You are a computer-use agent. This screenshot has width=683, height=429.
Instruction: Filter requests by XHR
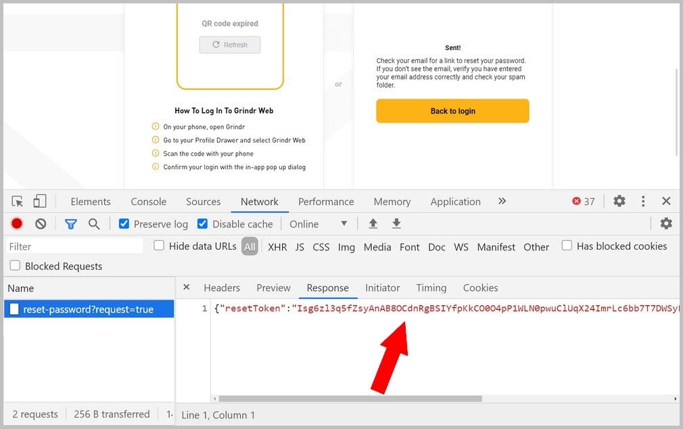point(277,247)
